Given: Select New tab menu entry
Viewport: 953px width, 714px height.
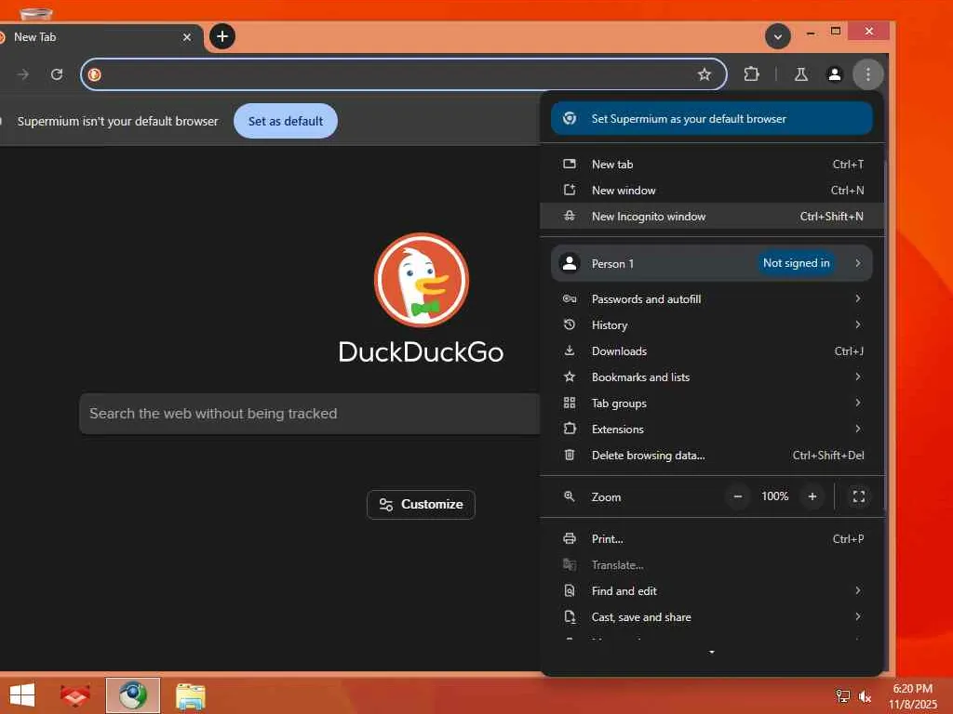Looking at the screenshot, I should (712, 164).
